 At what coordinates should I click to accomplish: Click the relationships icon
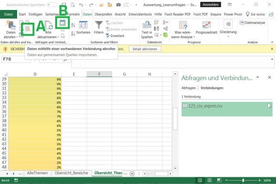tap(166, 29)
